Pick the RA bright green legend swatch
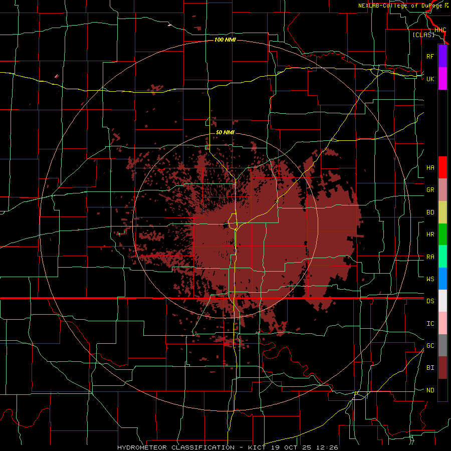 point(442,257)
